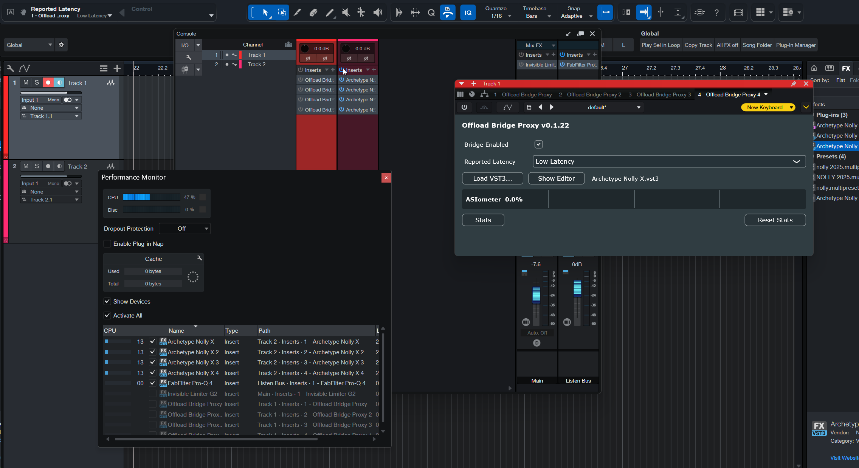Click the plugin automation curve icon
The height and width of the screenshot is (468, 859).
508,107
